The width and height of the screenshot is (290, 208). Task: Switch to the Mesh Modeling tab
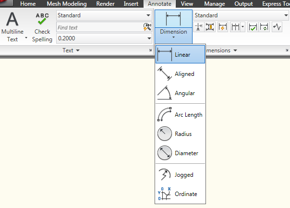[x=67, y=4]
